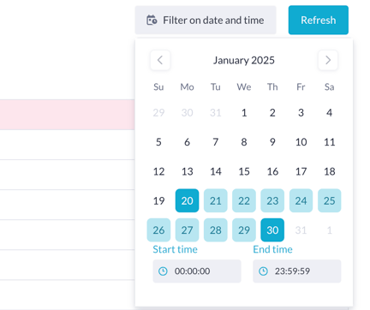Click the January 2025 month title

[x=244, y=60]
